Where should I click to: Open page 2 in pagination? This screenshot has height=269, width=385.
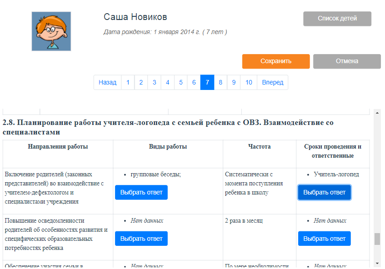pyautogui.click(x=141, y=82)
